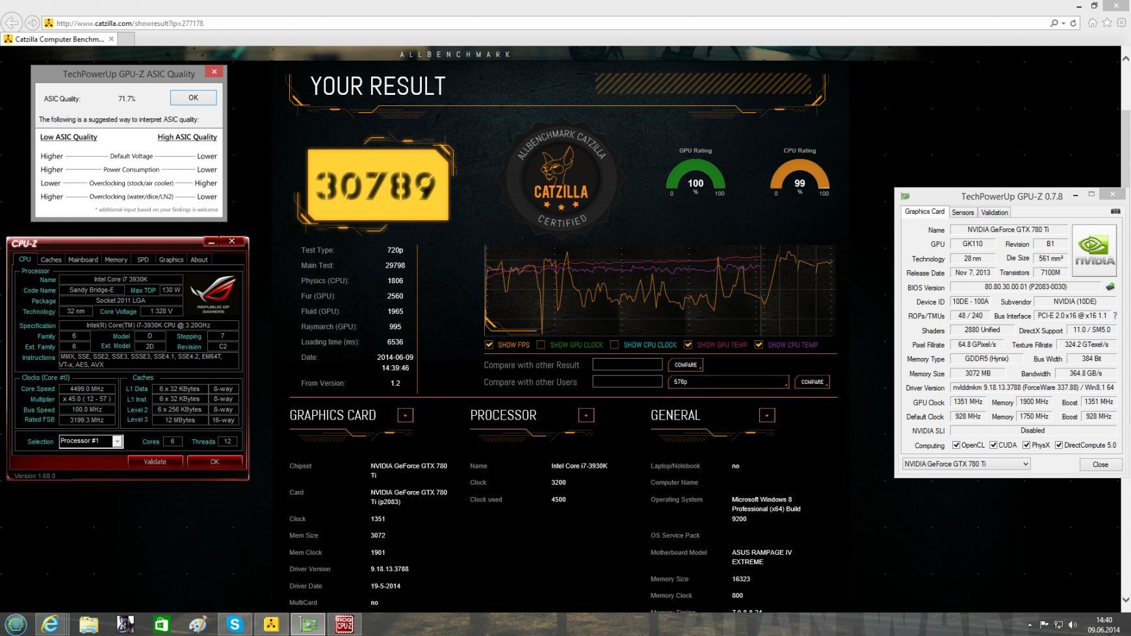
Task: Open Action Center flag tray icon
Action: click(1044, 624)
